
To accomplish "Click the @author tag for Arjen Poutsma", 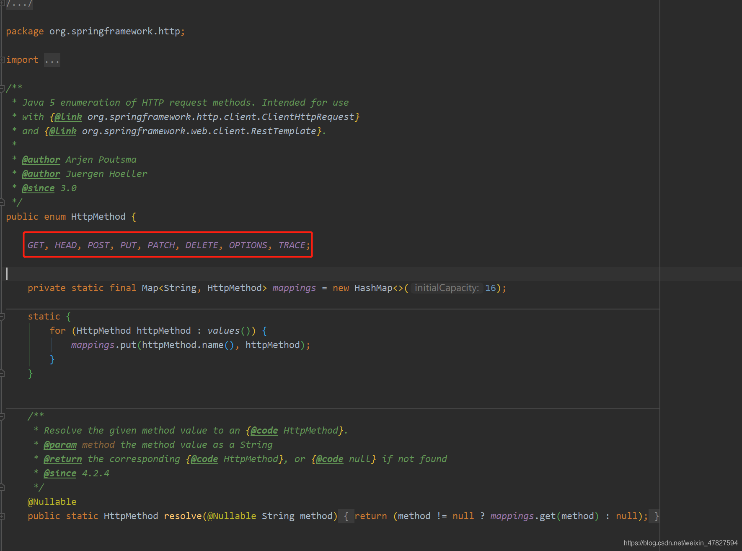I will coord(41,160).
